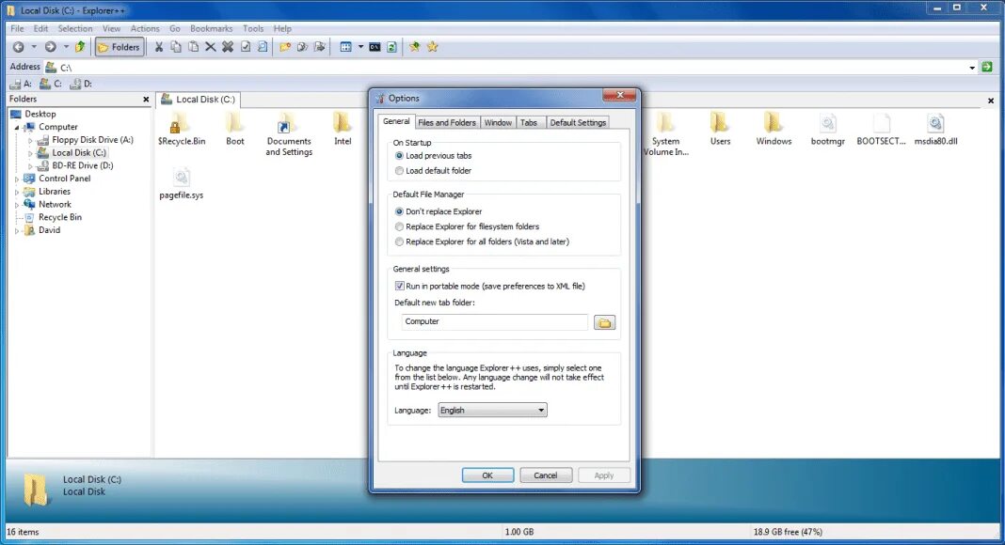The height and width of the screenshot is (545, 1005).
Task: Click the browse folder icon beside Default new tab folder
Action: pyautogui.click(x=604, y=322)
